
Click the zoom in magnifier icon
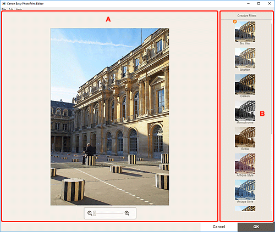[127, 213]
